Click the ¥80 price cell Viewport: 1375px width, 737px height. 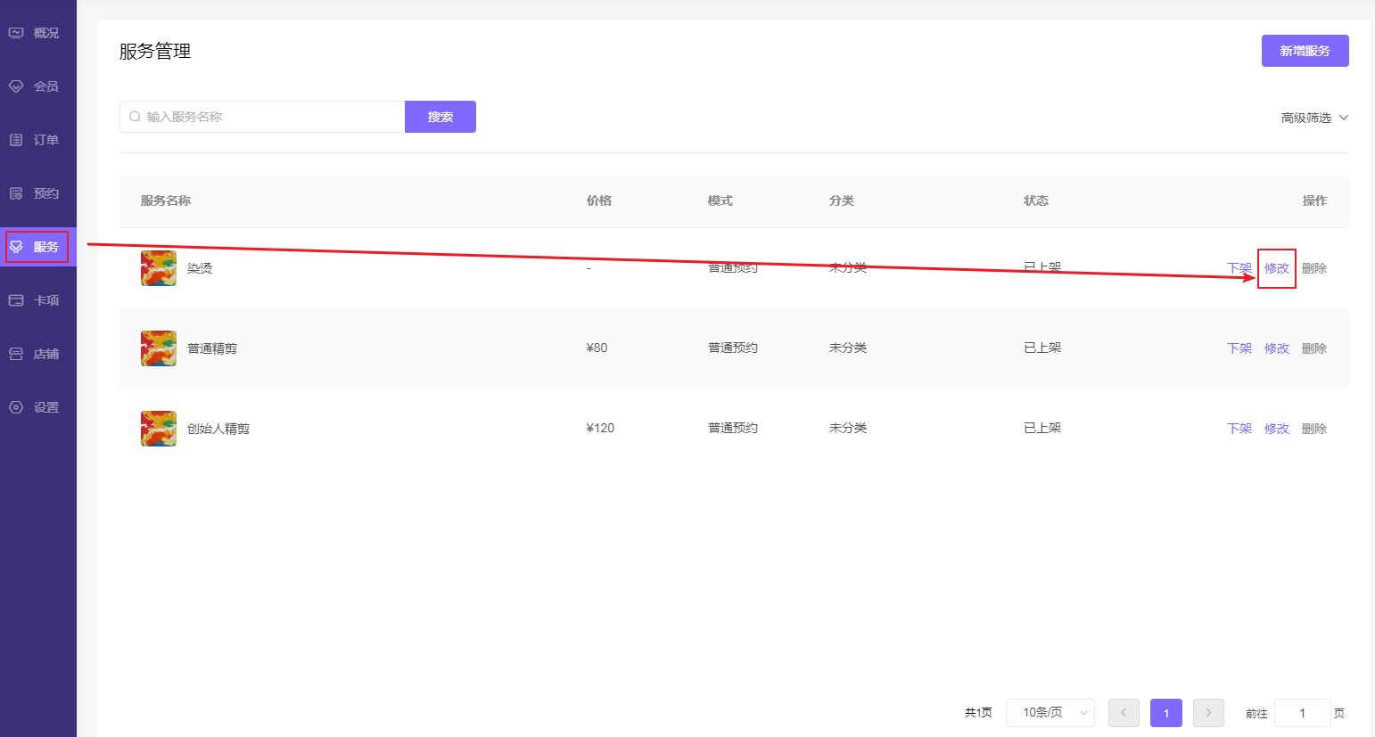pyautogui.click(x=597, y=348)
